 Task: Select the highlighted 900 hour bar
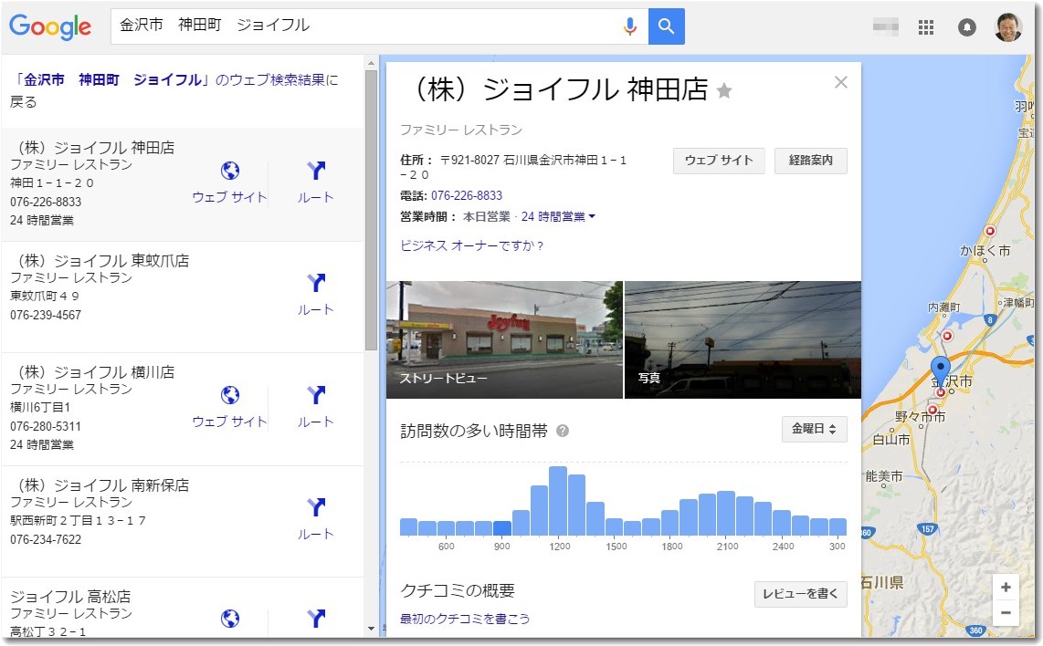point(502,528)
